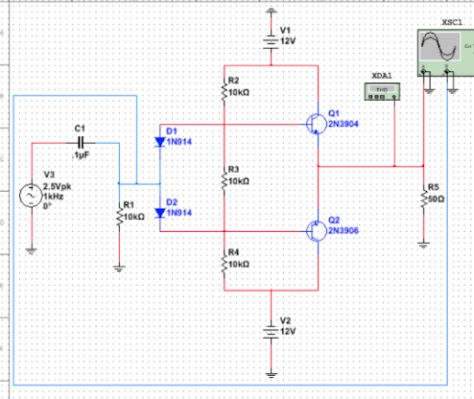474x399 pixels.
Task: Click the C1 label text
Action: tap(80, 129)
